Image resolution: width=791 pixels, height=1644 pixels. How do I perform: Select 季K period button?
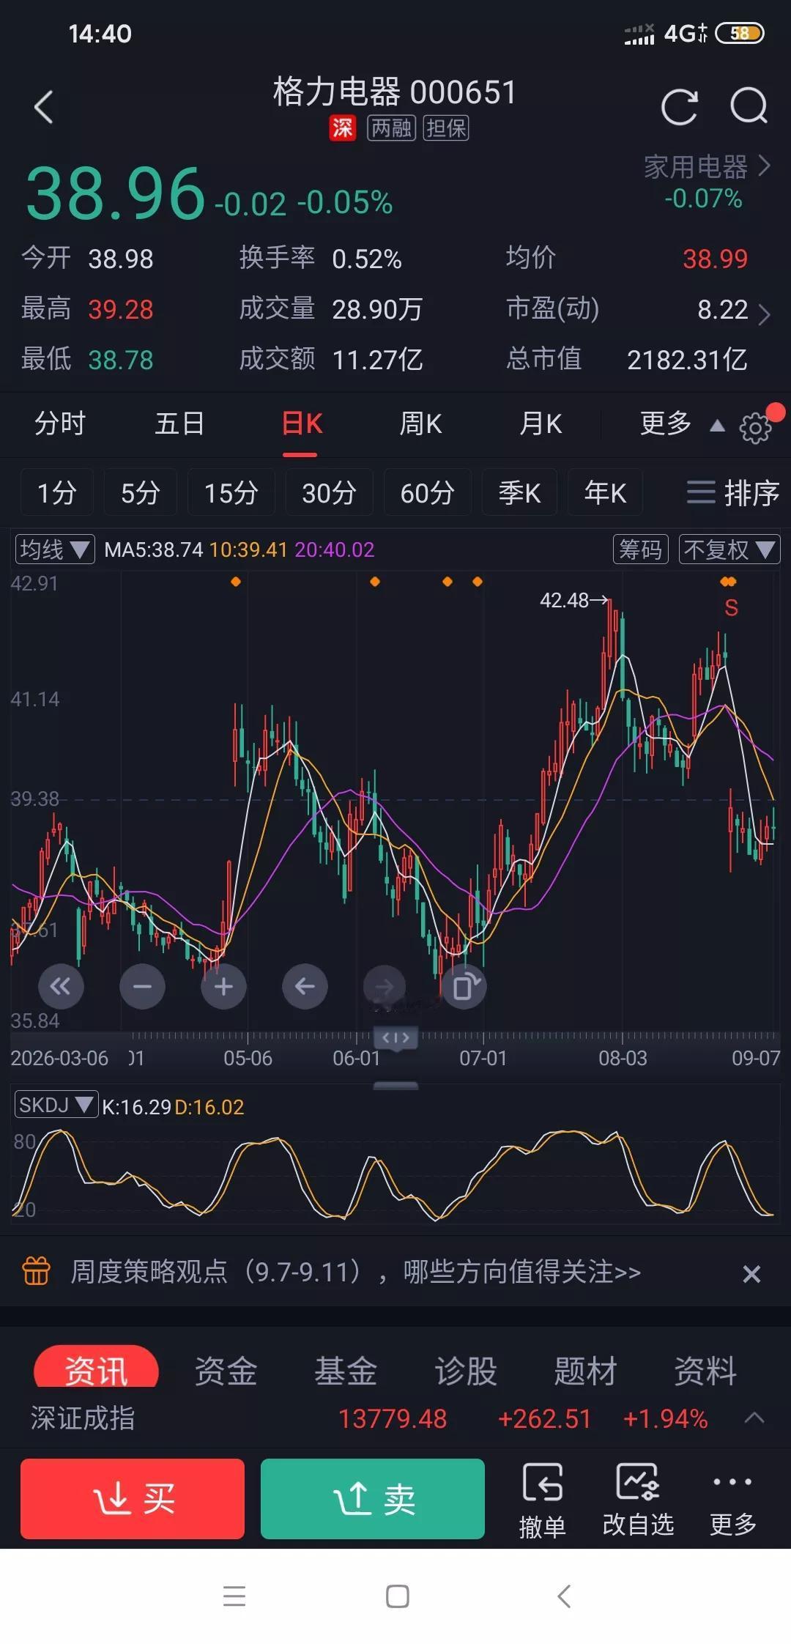tap(519, 492)
